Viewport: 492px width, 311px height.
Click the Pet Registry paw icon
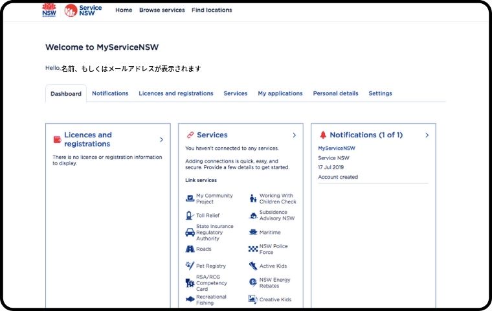tap(190, 266)
